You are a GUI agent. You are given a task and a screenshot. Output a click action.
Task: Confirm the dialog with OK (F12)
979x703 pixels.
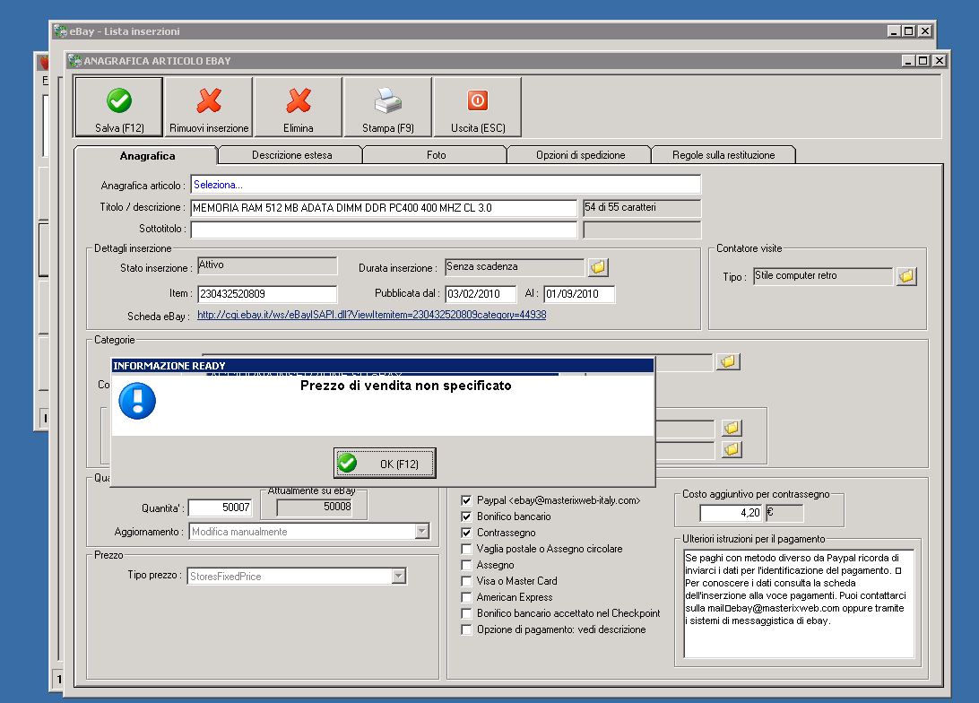[385, 464]
